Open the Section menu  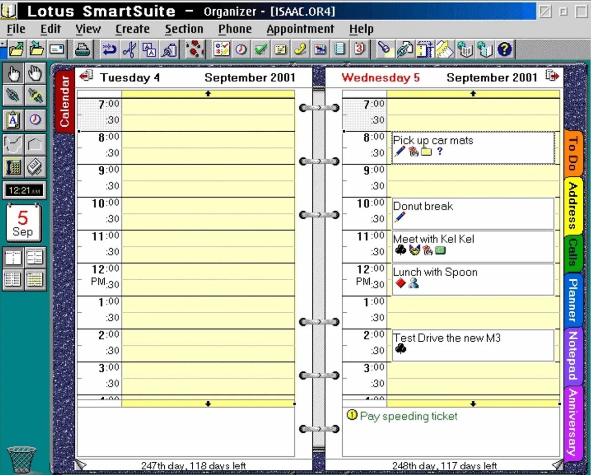coord(184,29)
